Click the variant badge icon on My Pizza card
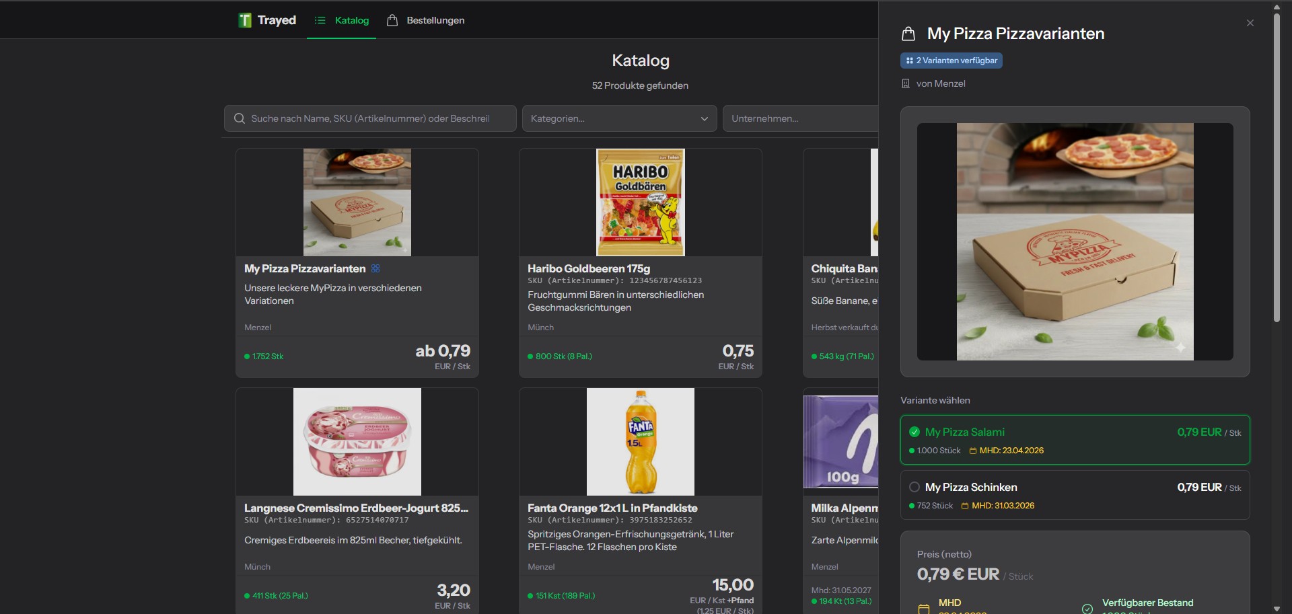The image size is (1292, 614). coord(375,268)
